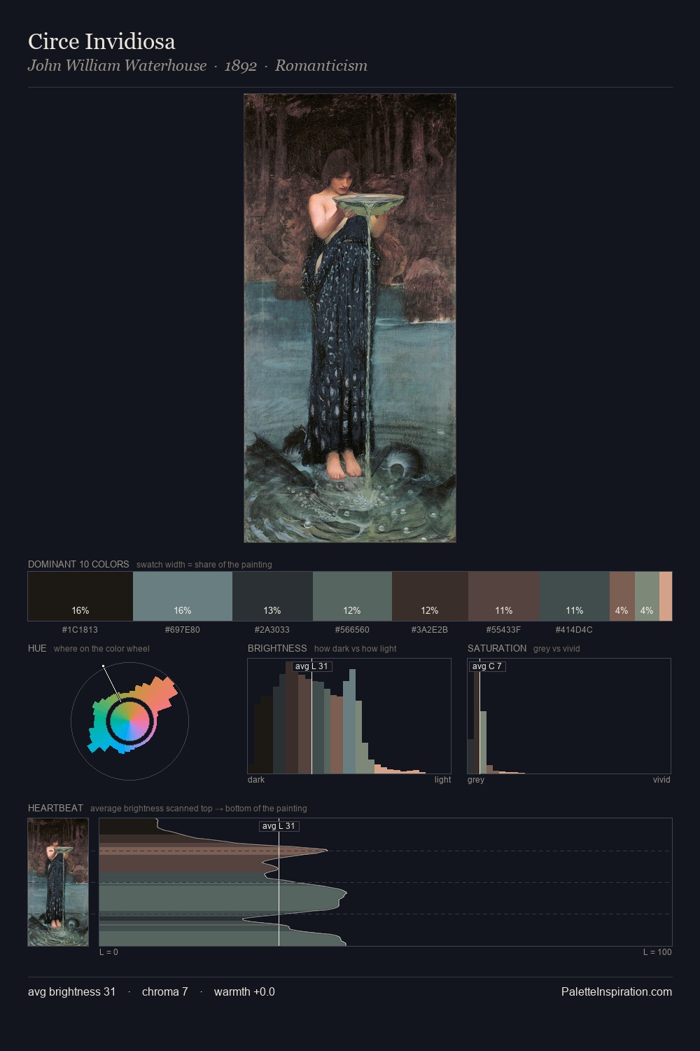Click the year '1892'
Screen dimensions: 700x1051
(x=241, y=65)
